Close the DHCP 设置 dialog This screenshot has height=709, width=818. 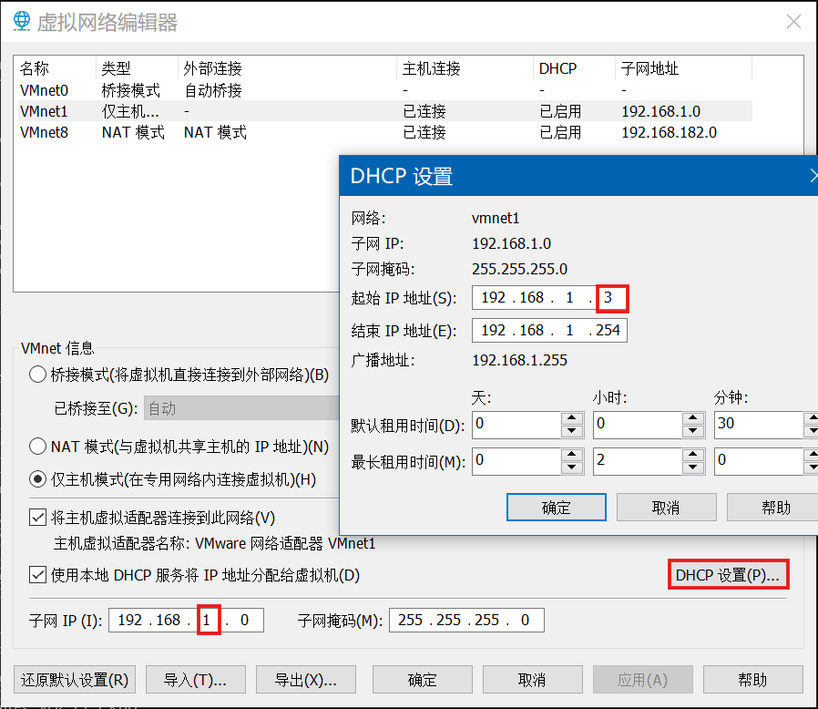pos(813,176)
